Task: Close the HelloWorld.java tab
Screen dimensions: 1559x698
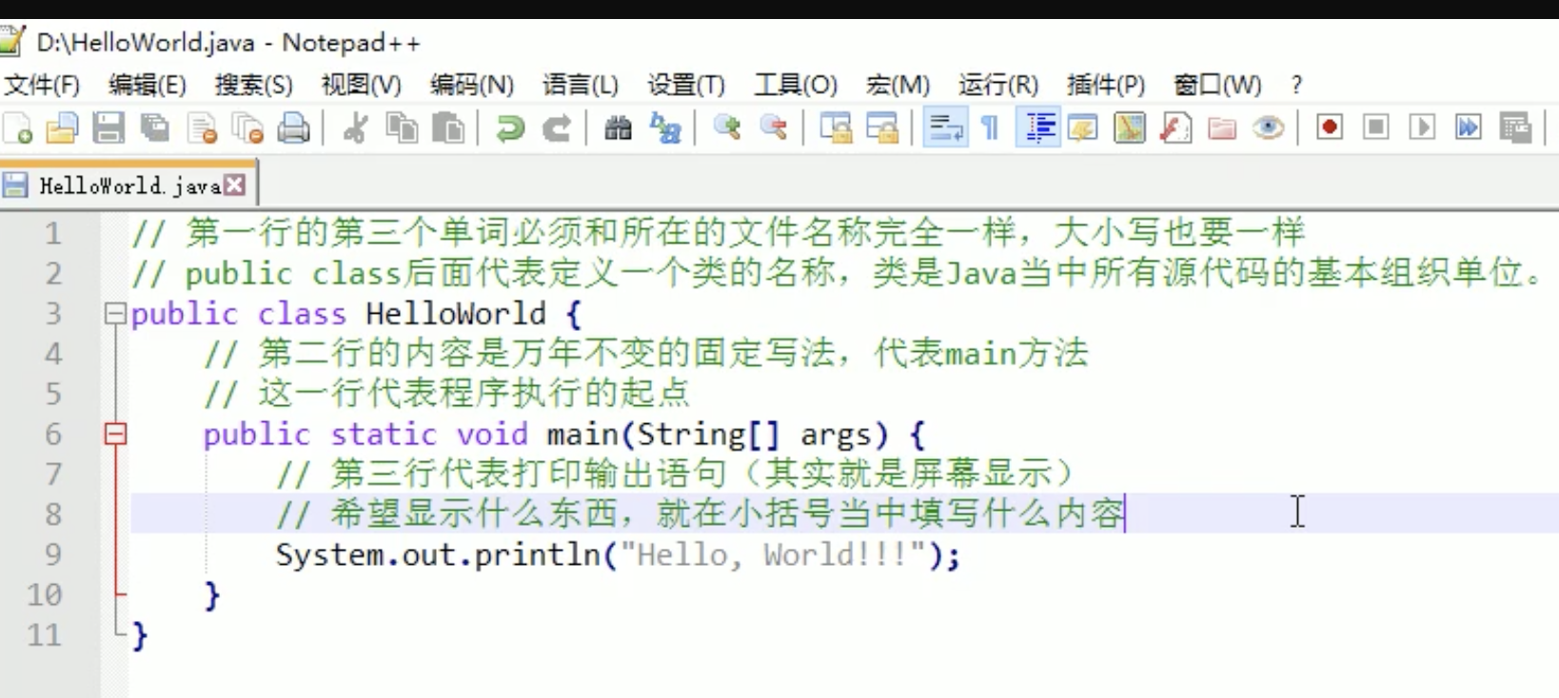Action: click(x=234, y=185)
